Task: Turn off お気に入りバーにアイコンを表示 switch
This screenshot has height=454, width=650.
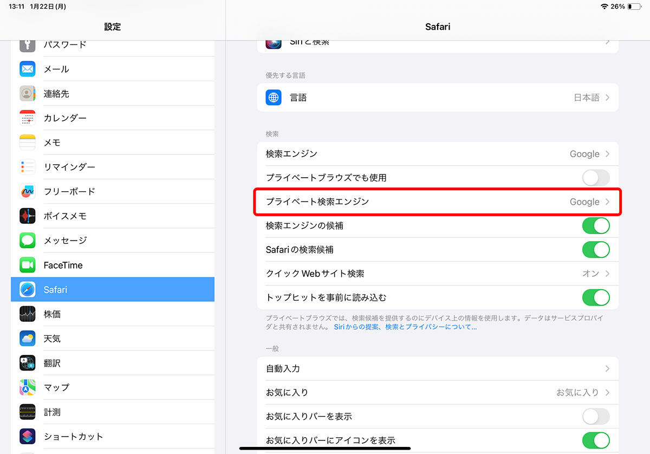Action: point(596,440)
